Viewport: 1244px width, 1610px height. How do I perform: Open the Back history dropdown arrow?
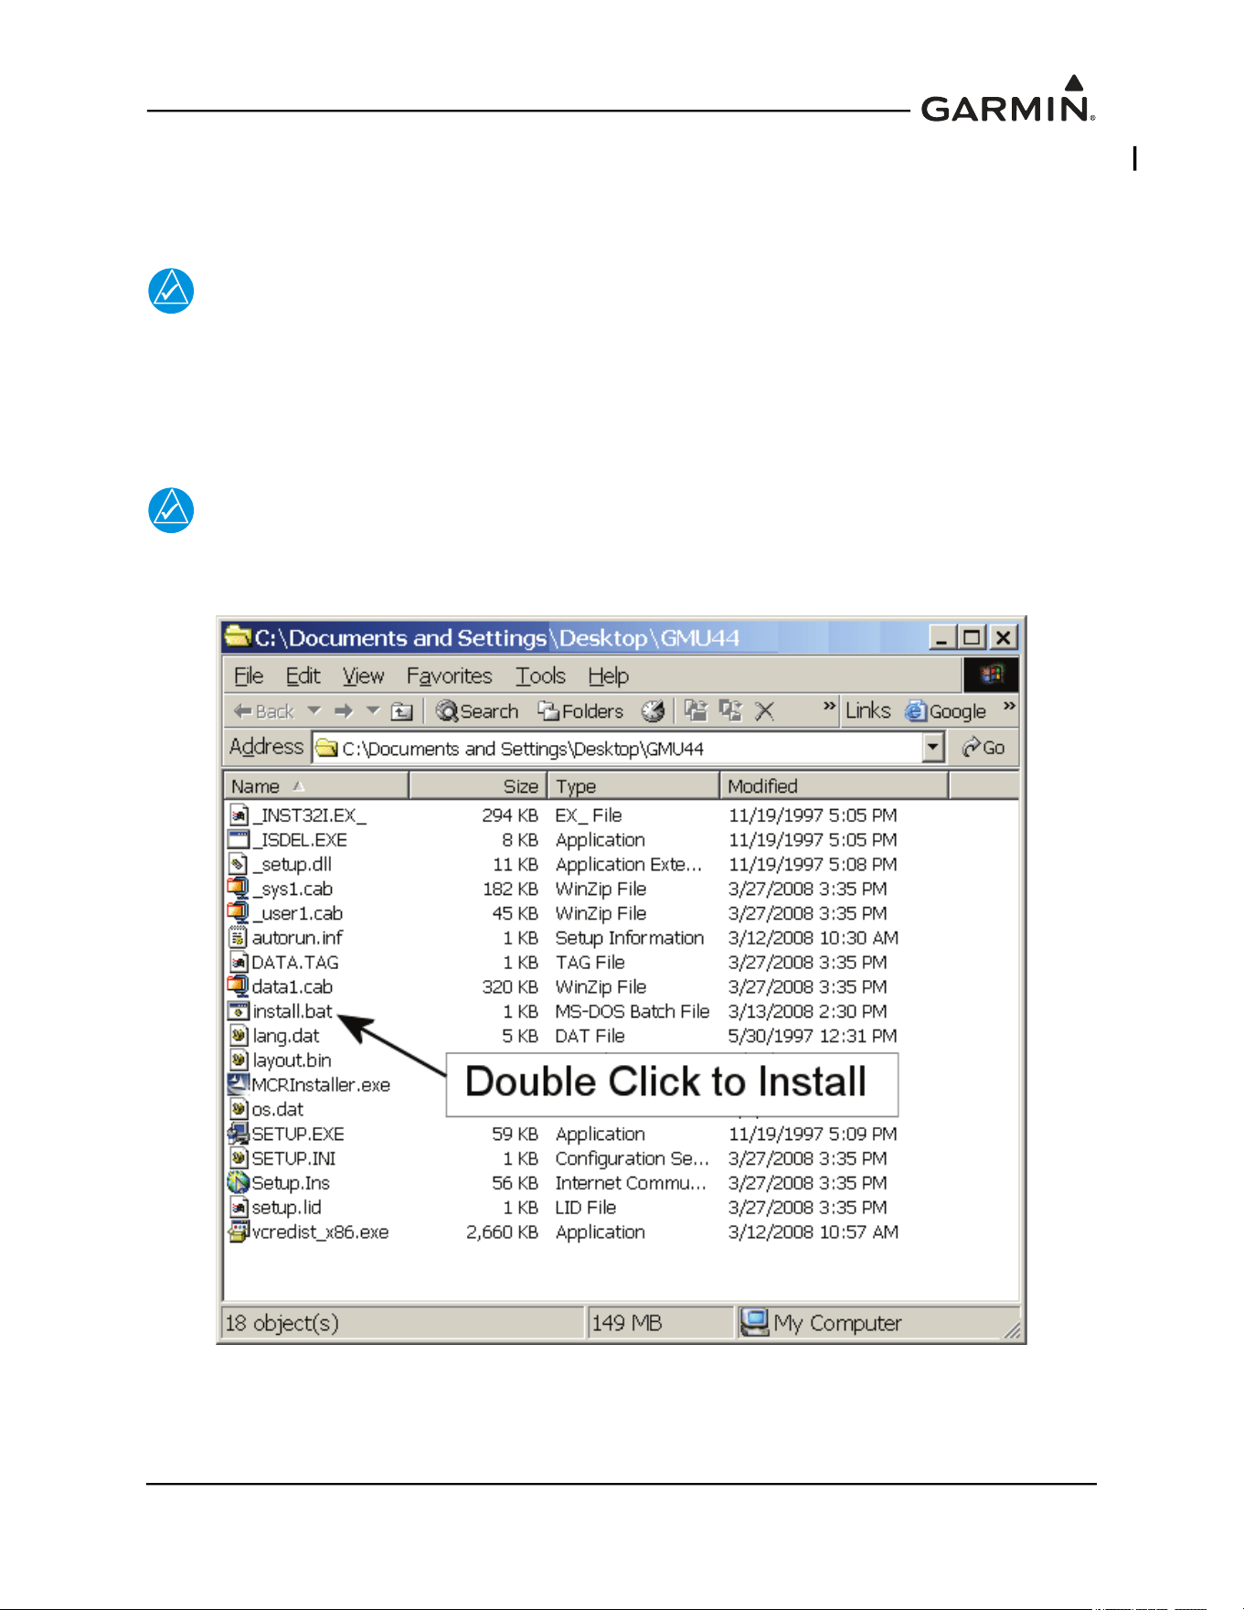tap(314, 710)
